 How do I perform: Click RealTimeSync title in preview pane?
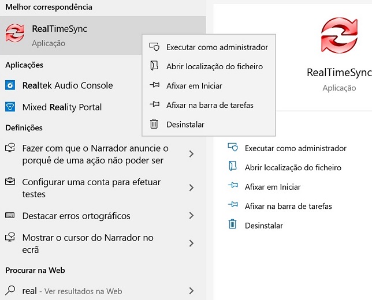click(339, 73)
